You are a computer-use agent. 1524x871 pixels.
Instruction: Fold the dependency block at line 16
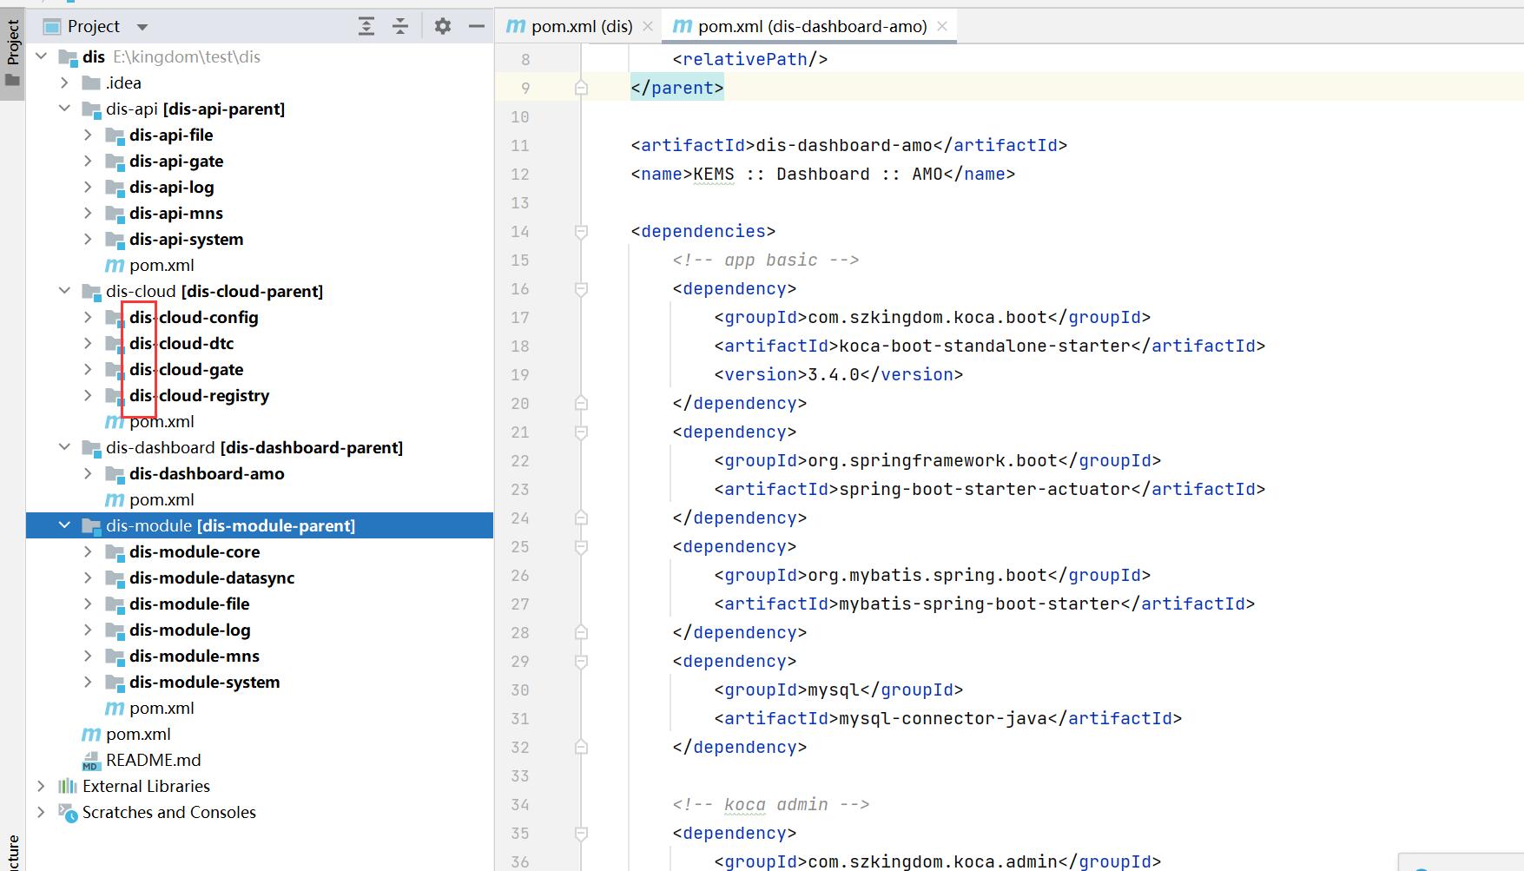pyautogui.click(x=581, y=288)
